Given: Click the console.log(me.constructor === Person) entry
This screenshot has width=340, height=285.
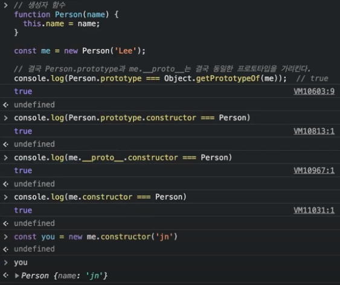Looking at the screenshot, I should (x=100, y=197).
